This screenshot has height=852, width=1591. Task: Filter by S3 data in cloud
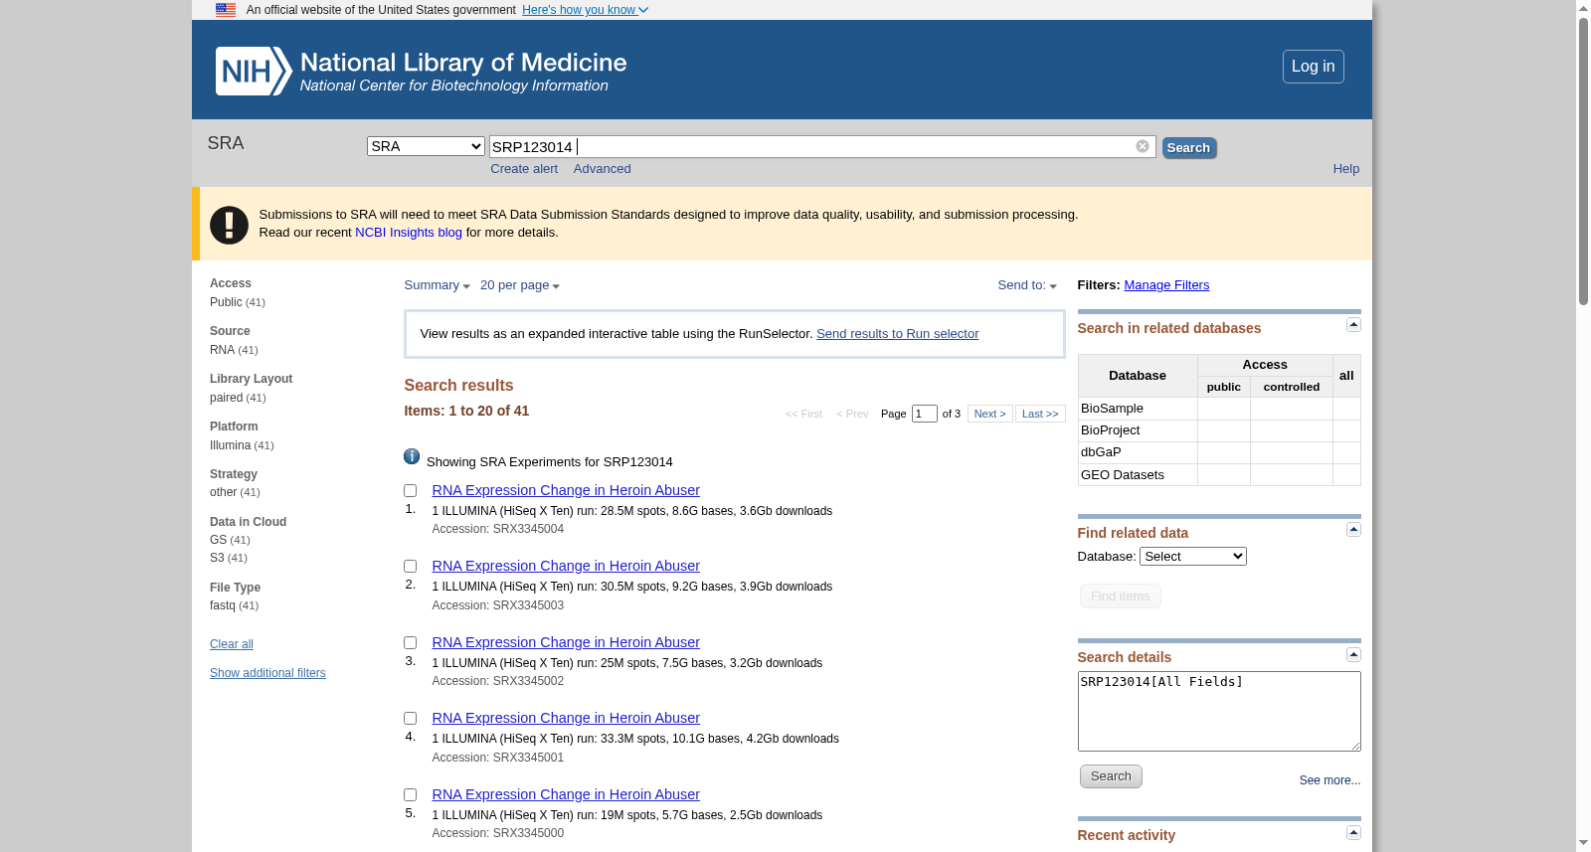coord(217,558)
